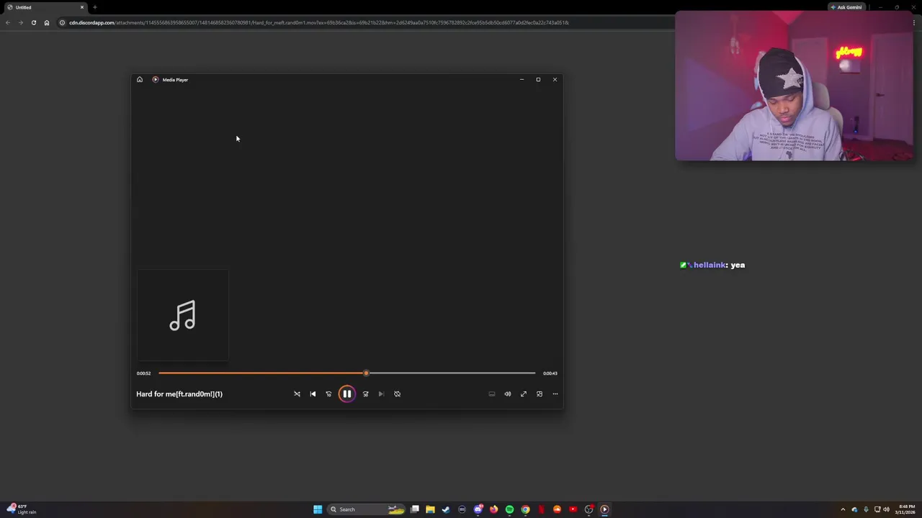
Task: Toggle repeat mode in Media Player
Action: coord(397,394)
